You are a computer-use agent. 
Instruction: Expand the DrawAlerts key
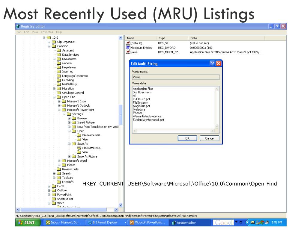pyautogui.click(x=54, y=59)
